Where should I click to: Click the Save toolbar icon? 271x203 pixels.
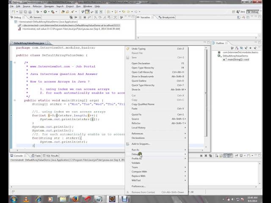pyautogui.click(x=21, y=12)
